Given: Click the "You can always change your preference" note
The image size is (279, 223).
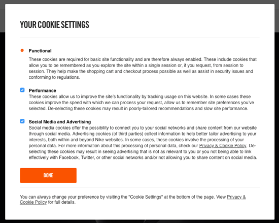Looking at the screenshot, I should click(133, 200).
